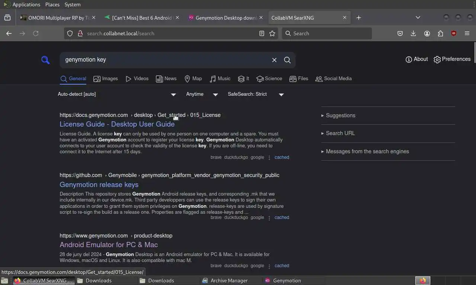Open the downloads panel icon
Viewport: 476px width, 285px height.
coord(413,33)
